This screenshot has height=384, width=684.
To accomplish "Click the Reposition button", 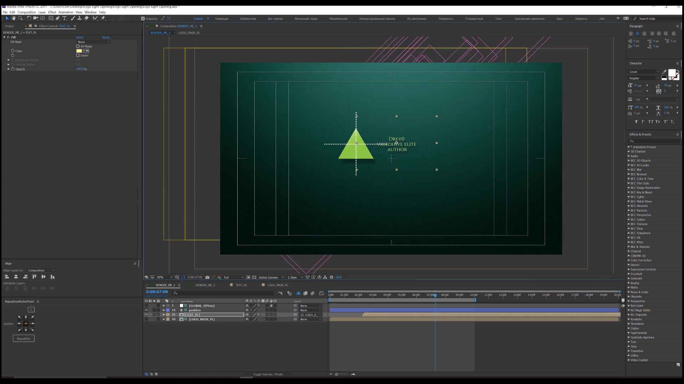I will coord(24,338).
